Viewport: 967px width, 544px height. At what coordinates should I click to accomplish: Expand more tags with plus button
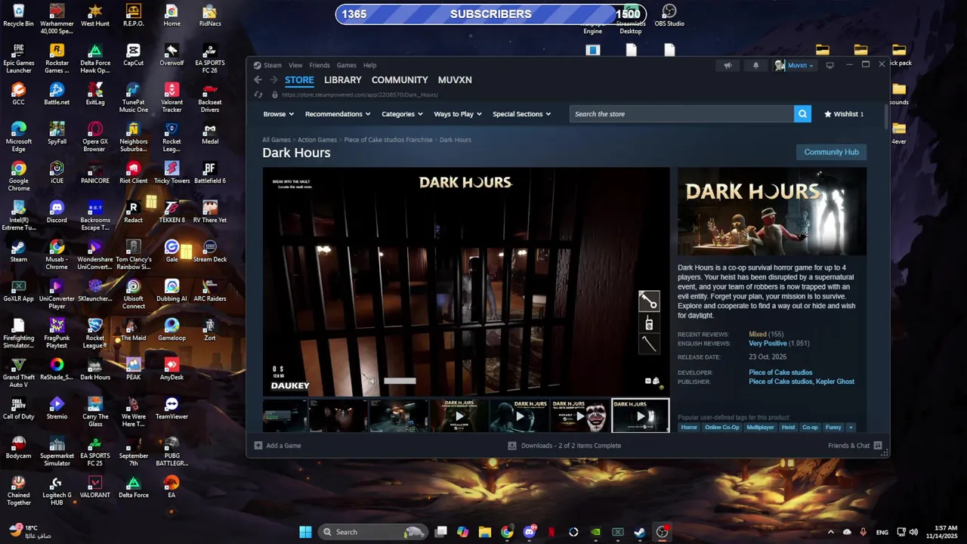coord(851,428)
